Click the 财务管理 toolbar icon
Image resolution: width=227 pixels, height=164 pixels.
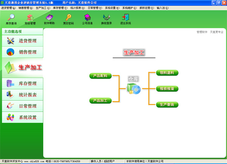30,19
